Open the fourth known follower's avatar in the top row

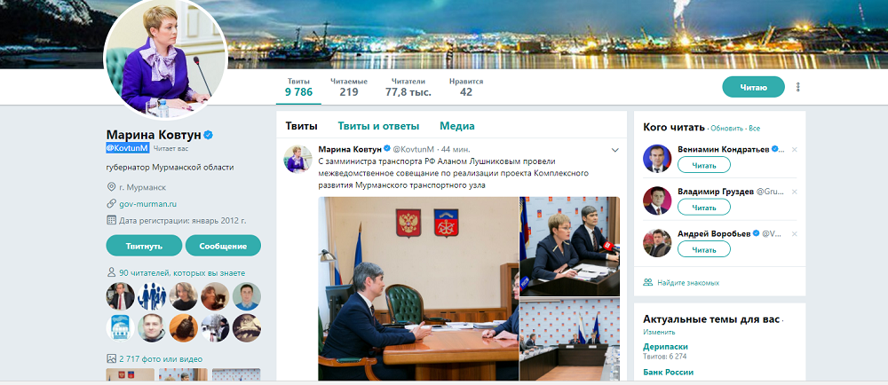tap(215, 296)
